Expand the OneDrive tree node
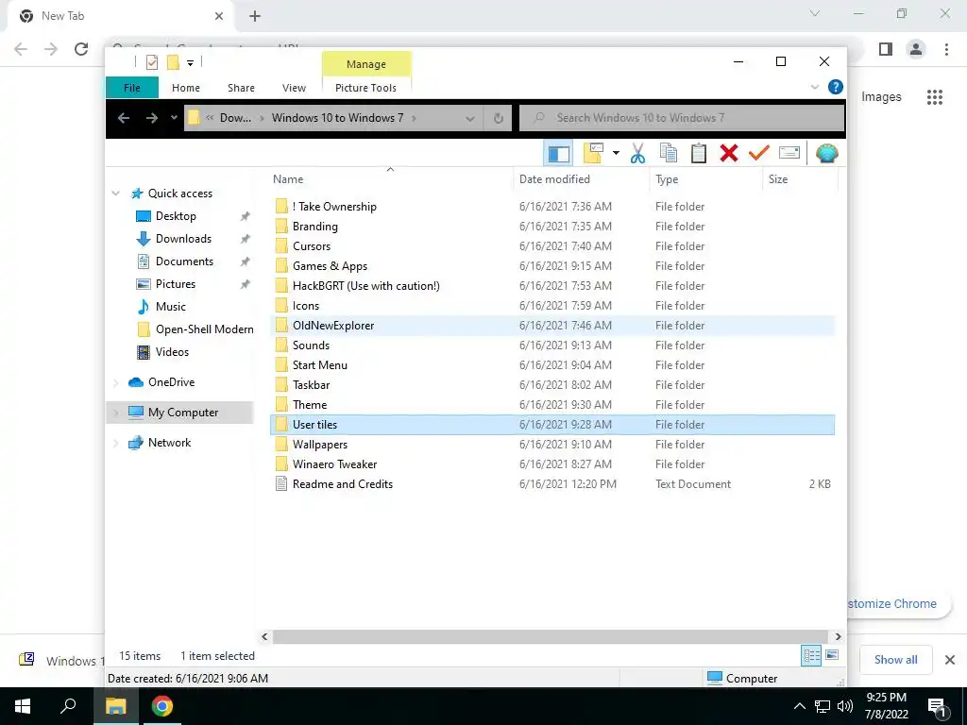The height and width of the screenshot is (725, 967). [x=116, y=383]
